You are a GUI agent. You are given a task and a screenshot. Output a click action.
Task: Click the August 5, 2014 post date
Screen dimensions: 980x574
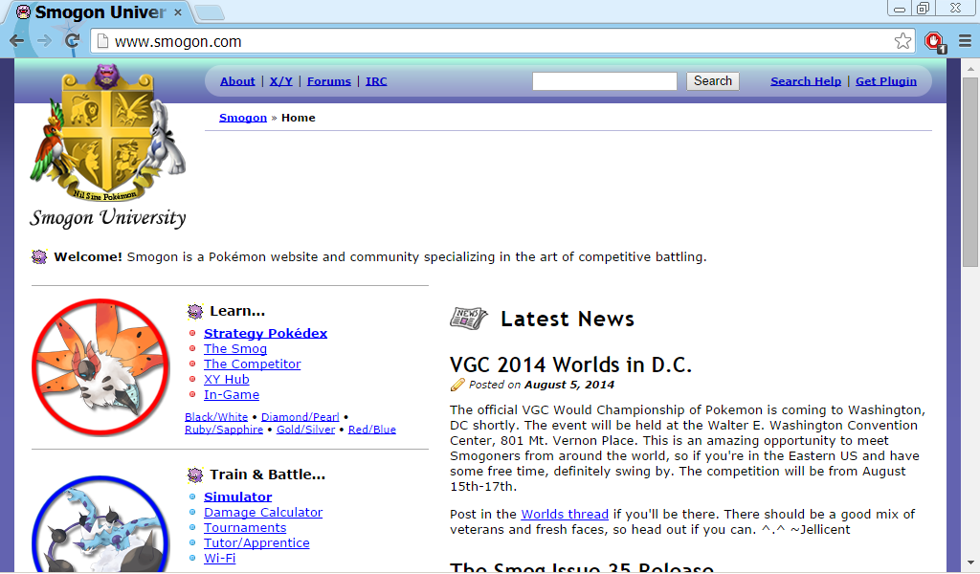coord(569,385)
